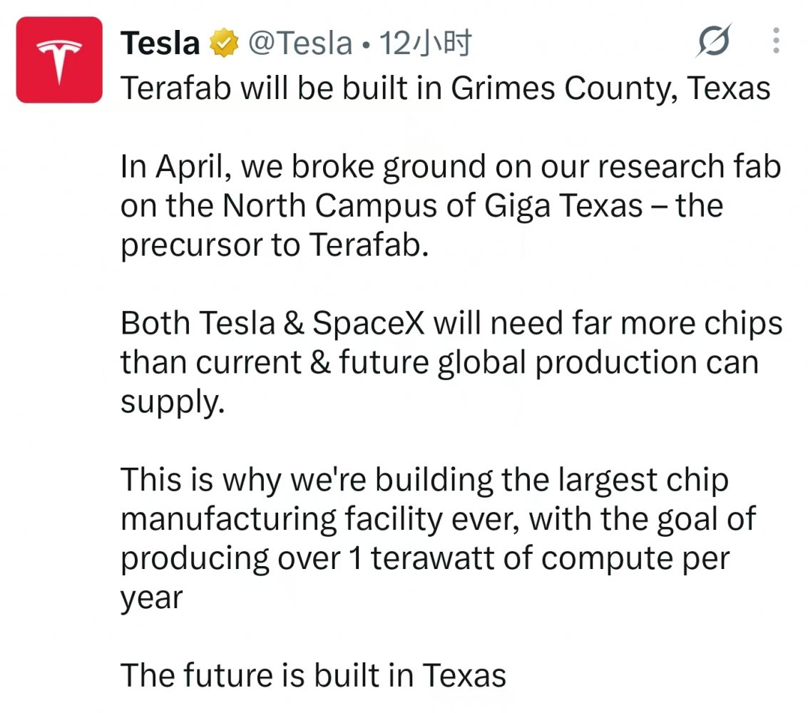Image resolution: width=808 pixels, height=713 pixels.
Task: Open the Grok explain-post icon
Action: [714, 40]
